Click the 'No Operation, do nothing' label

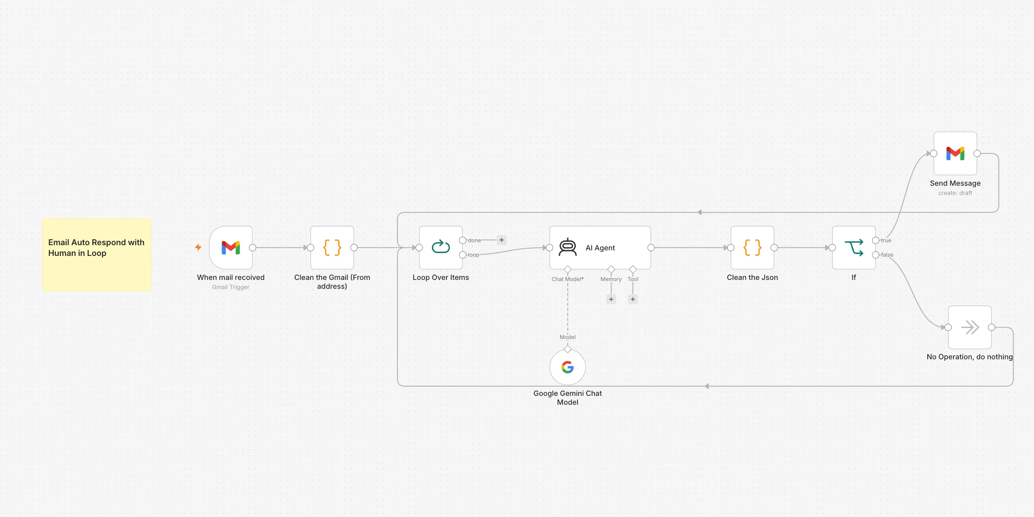click(970, 357)
